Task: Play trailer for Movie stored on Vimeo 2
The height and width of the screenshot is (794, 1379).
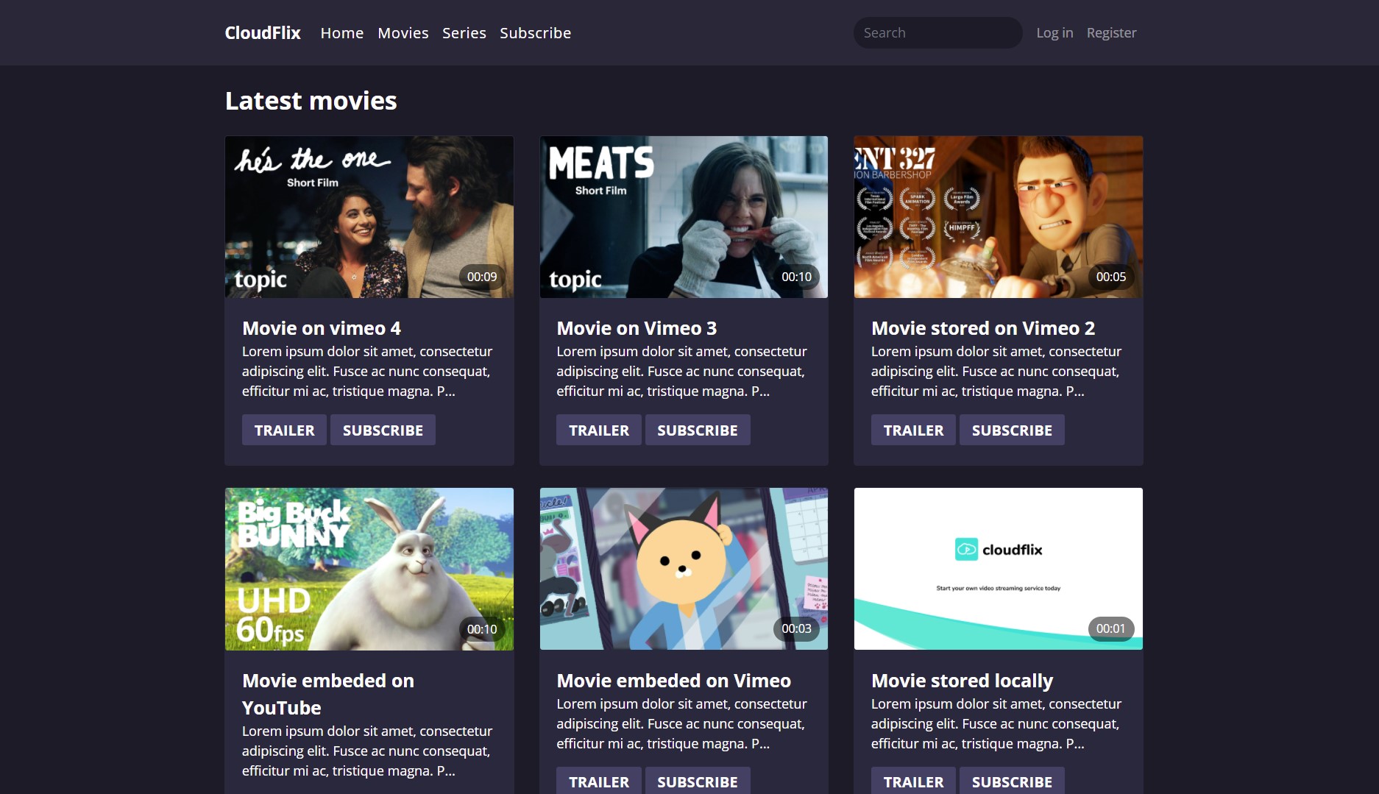Action: point(913,430)
